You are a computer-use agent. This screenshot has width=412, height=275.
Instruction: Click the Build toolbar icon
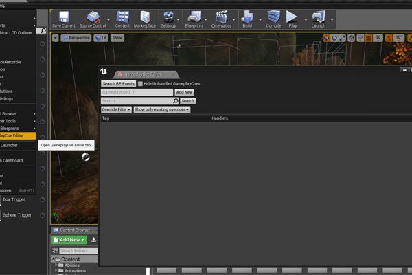point(247,19)
